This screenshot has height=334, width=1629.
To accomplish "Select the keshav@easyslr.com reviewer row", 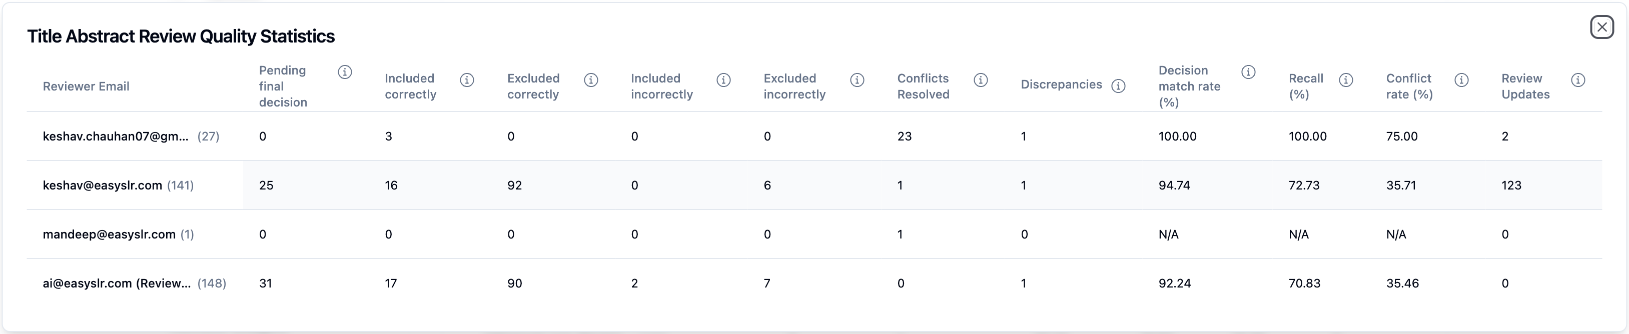I will pyautogui.click(x=103, y=185).
